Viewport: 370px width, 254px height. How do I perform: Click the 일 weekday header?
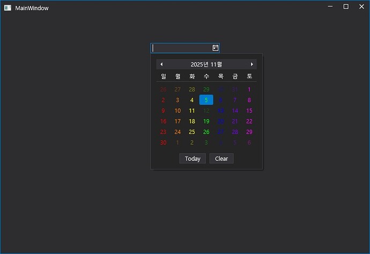(x=164, y=76)
